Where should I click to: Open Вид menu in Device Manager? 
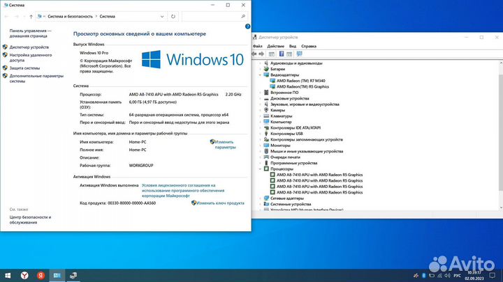(293, 46)
